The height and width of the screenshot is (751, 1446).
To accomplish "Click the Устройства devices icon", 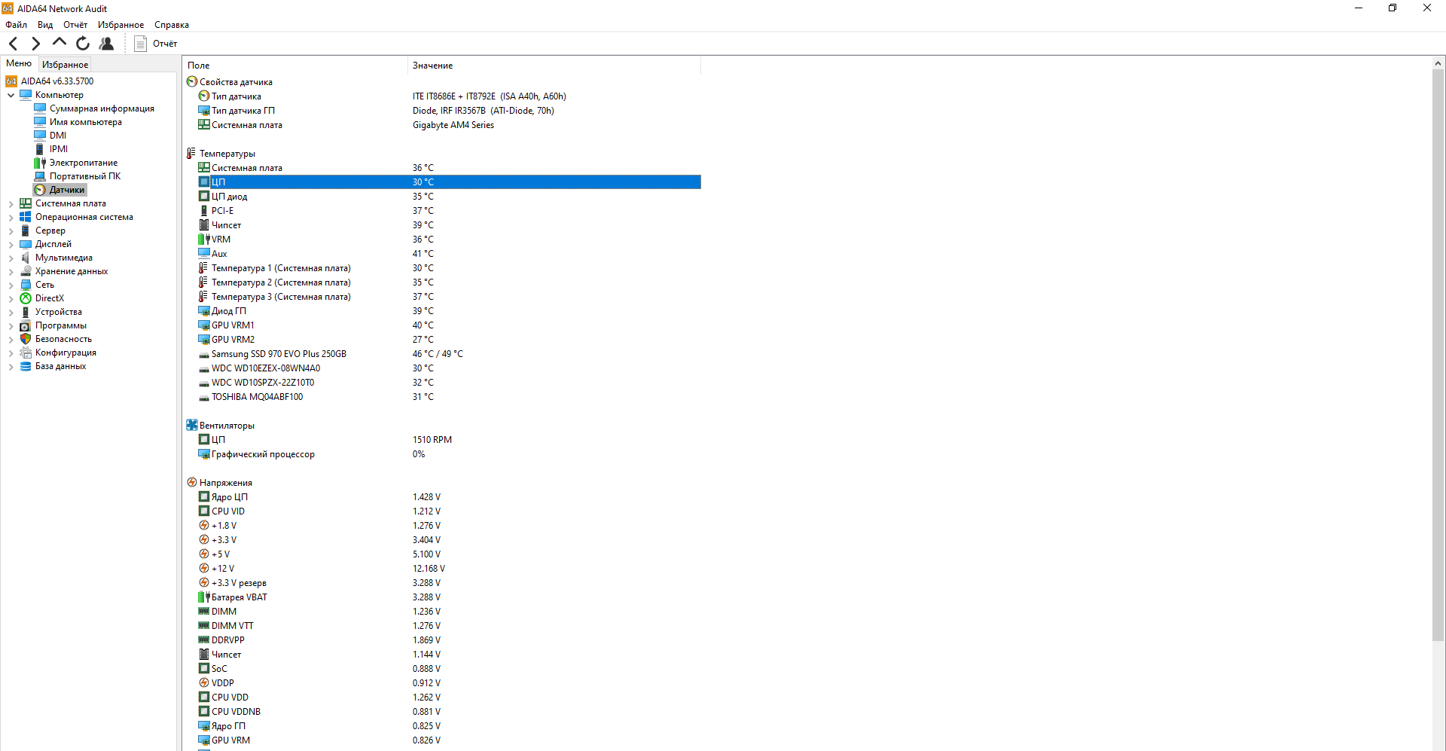I will (x=26, y=312).
